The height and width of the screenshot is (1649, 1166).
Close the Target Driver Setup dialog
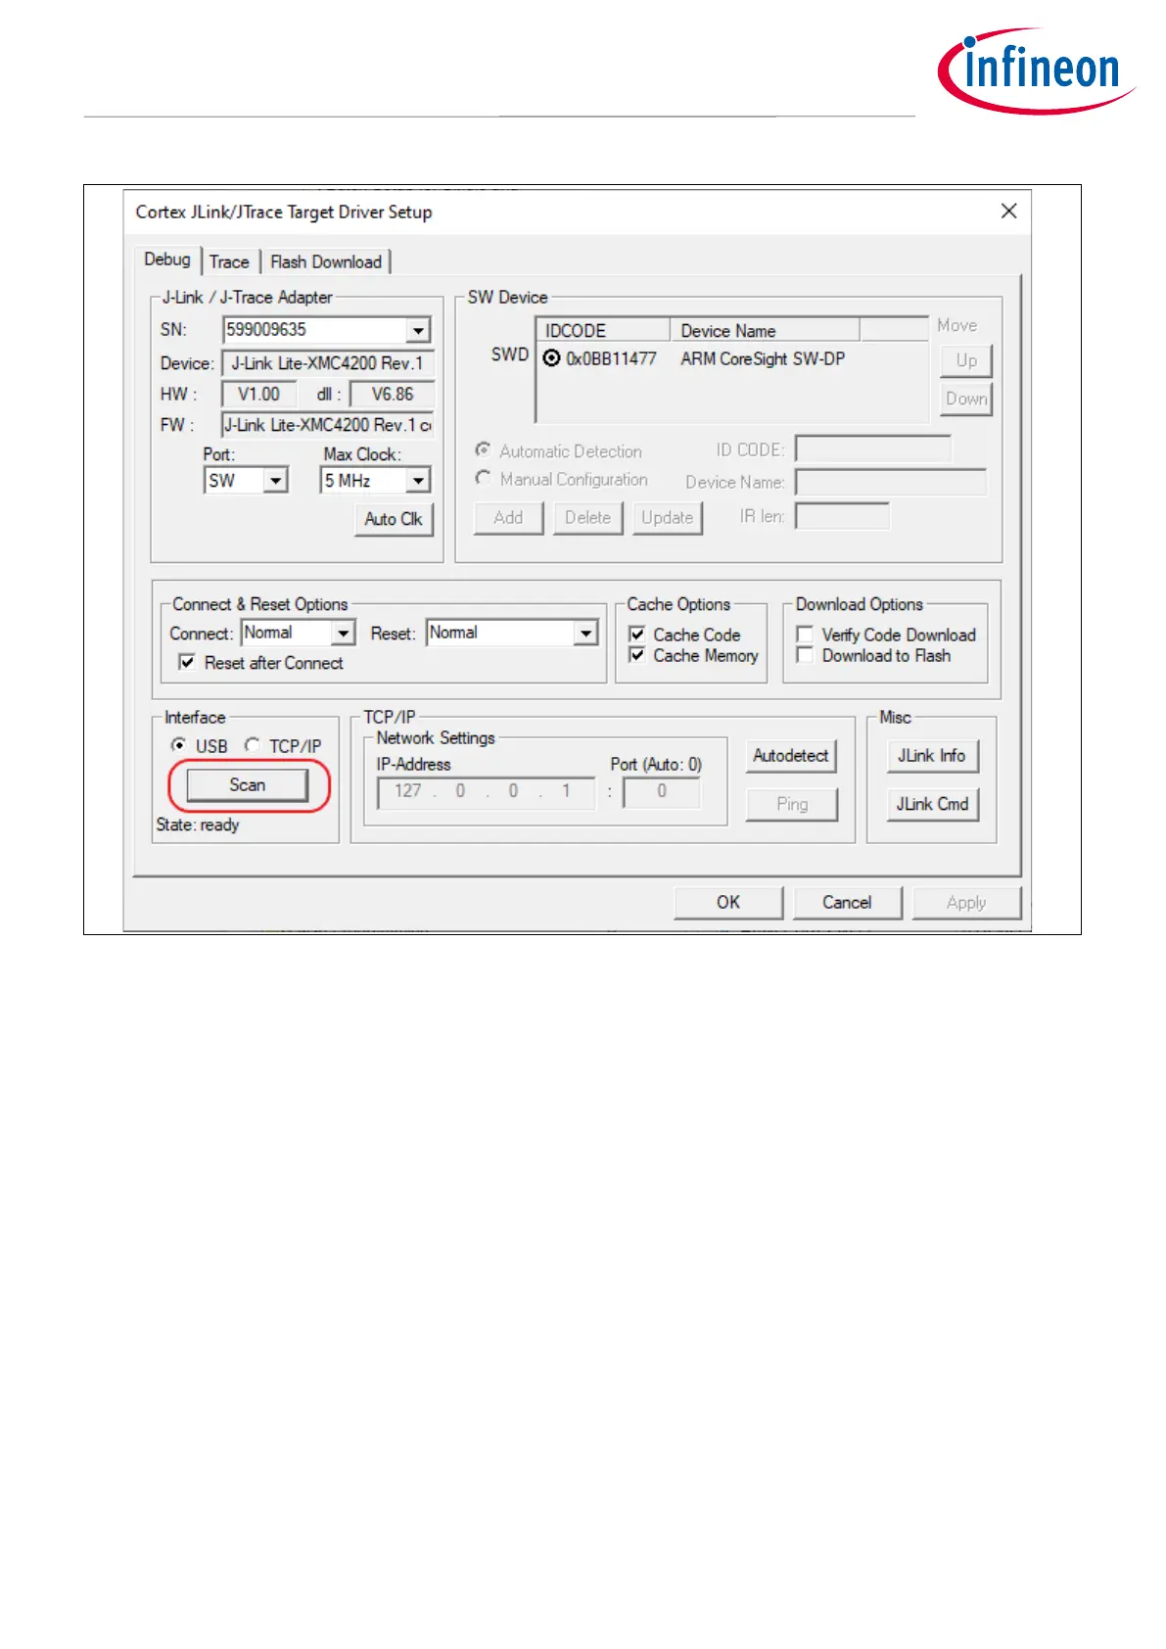click(1008, 212)
